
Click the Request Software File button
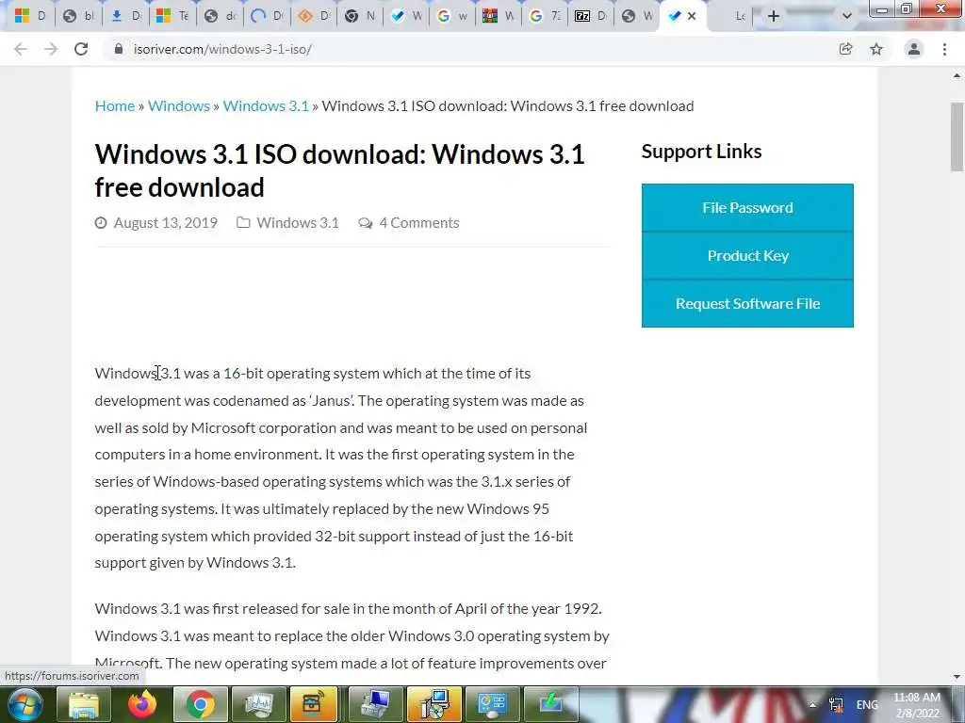[x=747, y=304]
